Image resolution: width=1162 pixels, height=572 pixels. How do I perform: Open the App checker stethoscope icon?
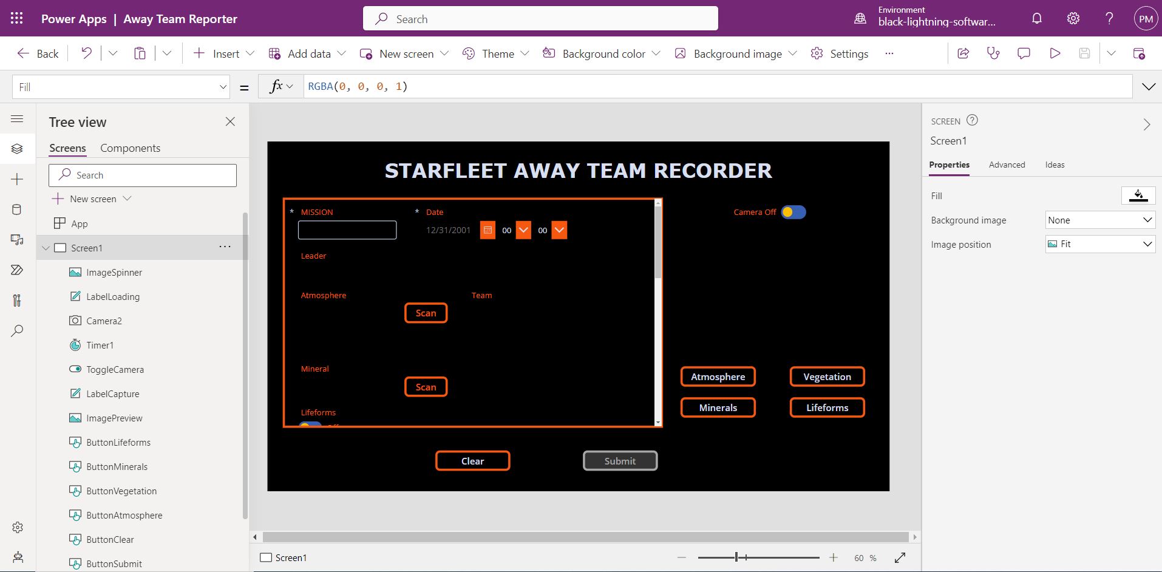click(x=993, y=53)
